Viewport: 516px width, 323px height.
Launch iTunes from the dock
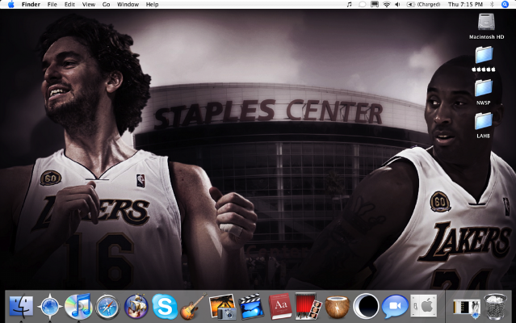pyautogui.click(x=78, y=306)
